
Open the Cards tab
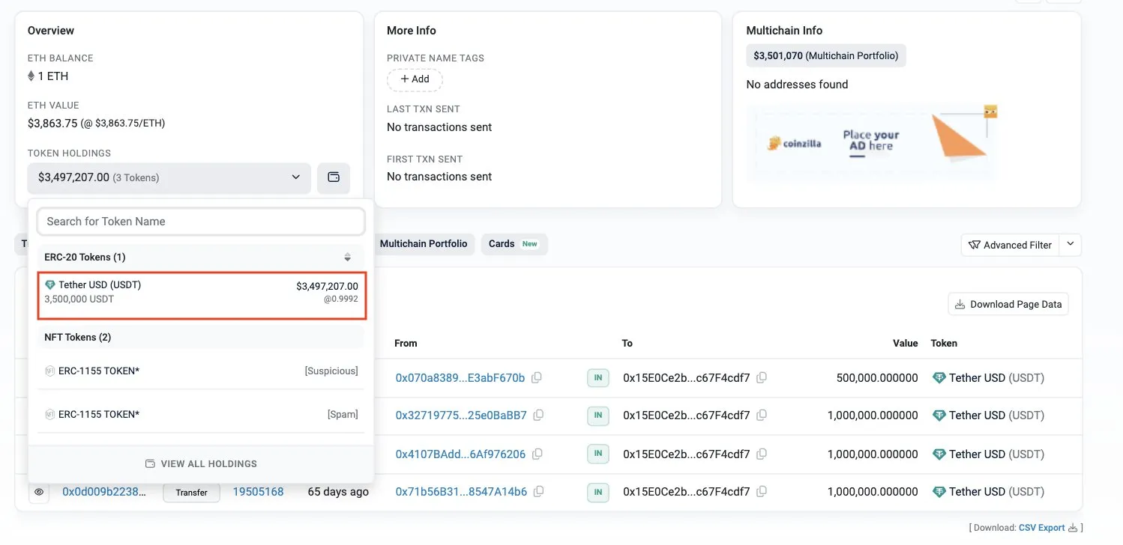point(514,244)
